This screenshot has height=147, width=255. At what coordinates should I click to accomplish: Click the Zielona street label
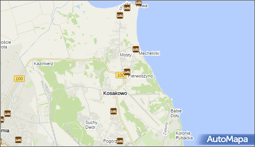click(x=166, y=129)
